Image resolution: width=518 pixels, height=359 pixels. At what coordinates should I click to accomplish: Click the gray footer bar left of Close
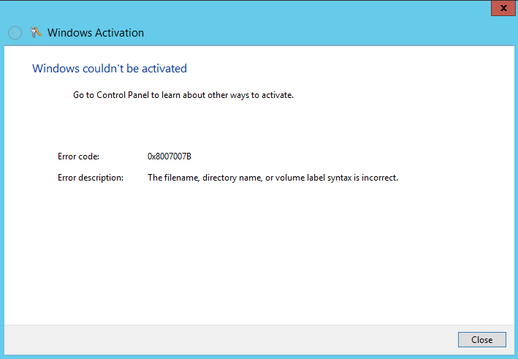(219, 339)
